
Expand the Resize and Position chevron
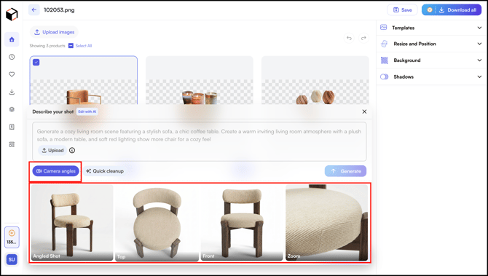coord(479,44)
